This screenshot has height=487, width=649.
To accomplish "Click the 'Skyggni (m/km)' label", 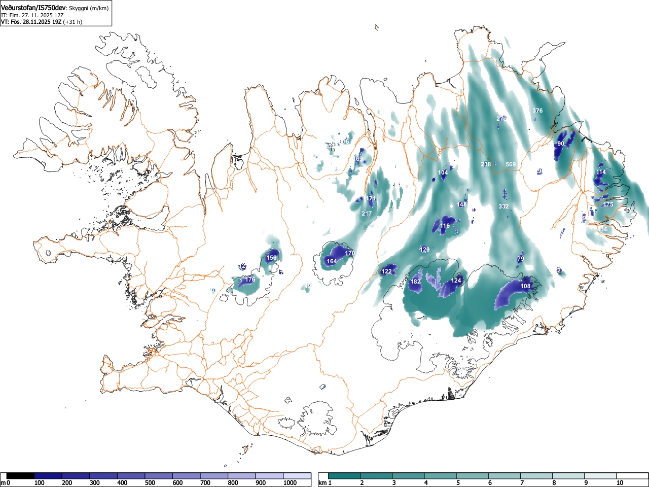I will pos(89,9).
